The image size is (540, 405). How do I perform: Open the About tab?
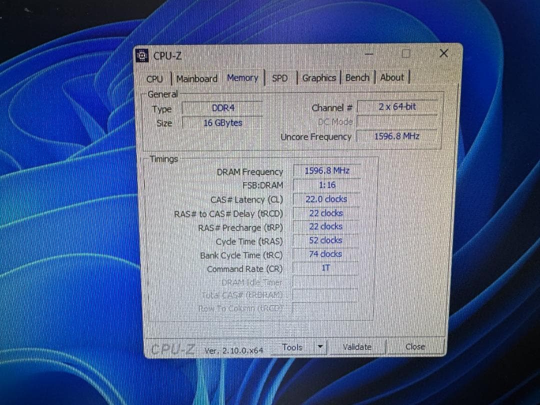coord(392,77)
